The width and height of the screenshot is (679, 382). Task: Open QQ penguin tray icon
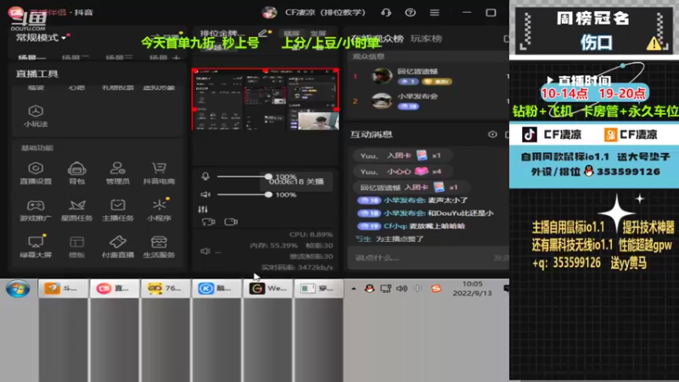point(369,289)
